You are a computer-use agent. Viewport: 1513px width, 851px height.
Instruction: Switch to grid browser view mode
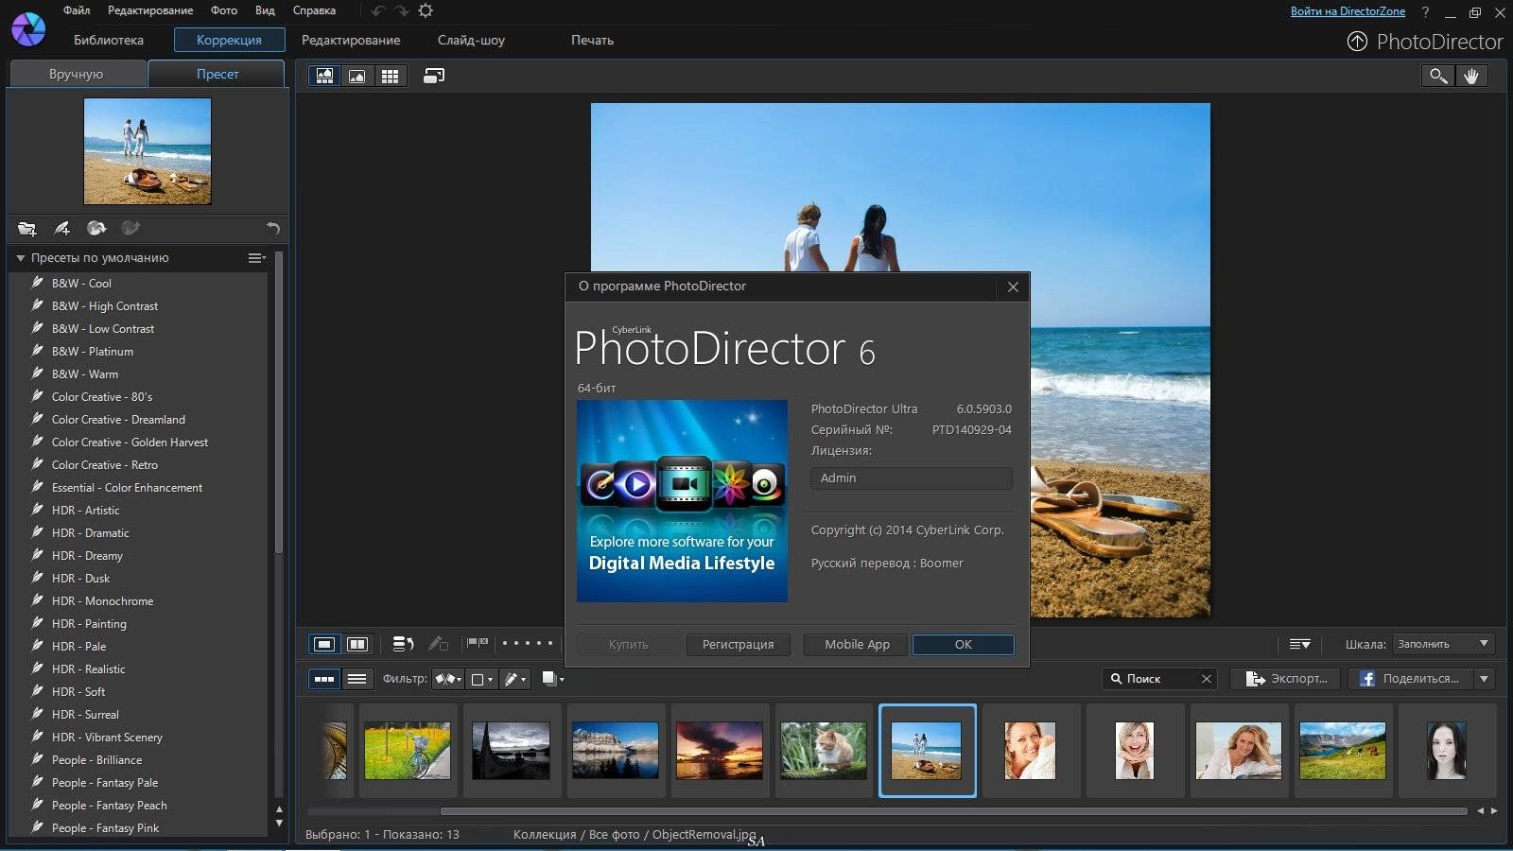coord(390,76)
